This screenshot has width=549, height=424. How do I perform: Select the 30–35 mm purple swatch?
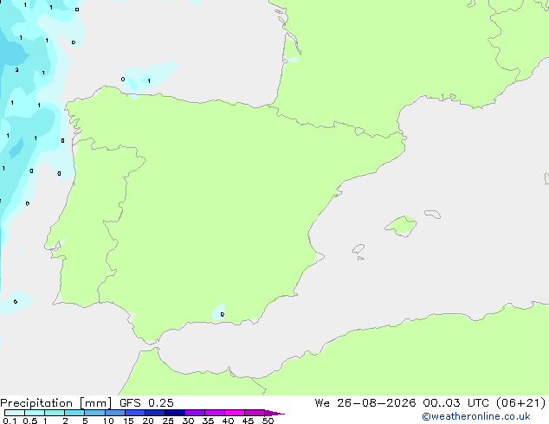tap(195, 413)
